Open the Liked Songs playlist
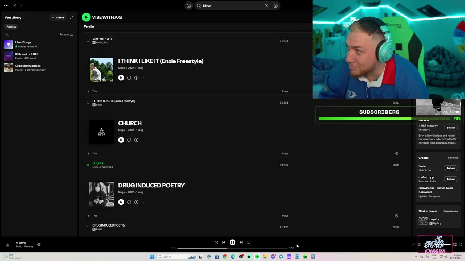The image size is (465, 261). 39,44
